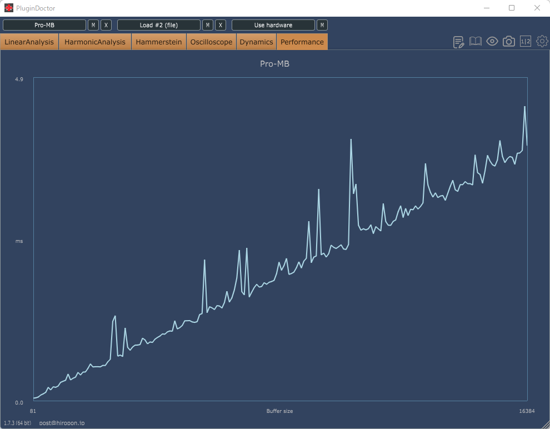Click the Buffer size axis label

coord(279,411)
